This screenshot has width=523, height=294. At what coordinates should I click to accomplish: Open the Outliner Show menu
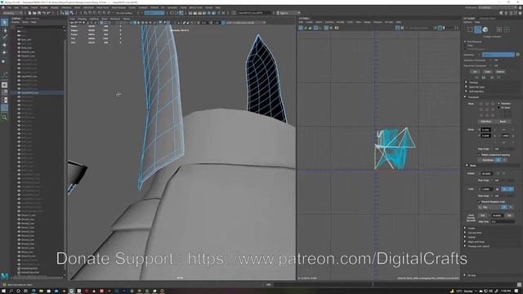[x=25, y=22]
